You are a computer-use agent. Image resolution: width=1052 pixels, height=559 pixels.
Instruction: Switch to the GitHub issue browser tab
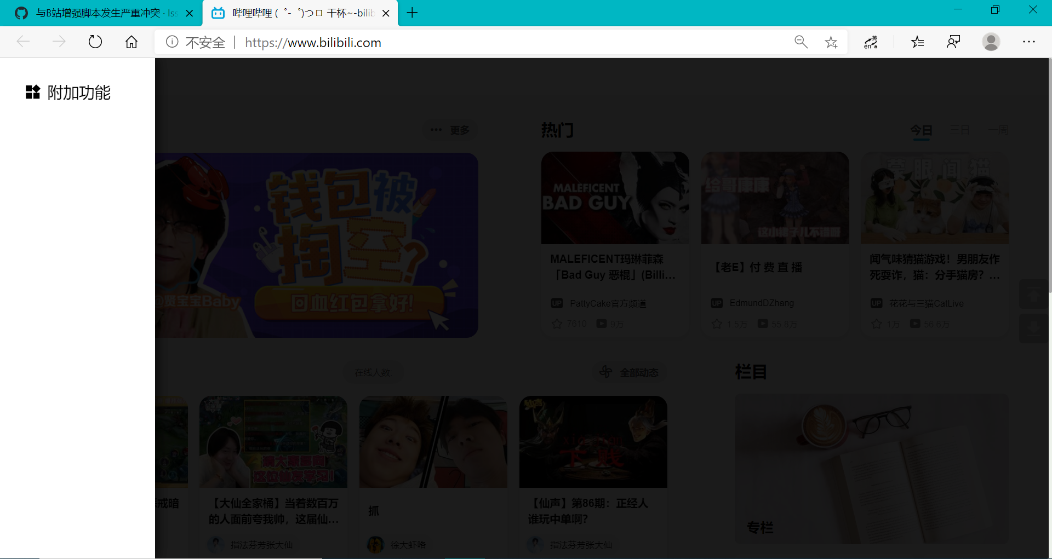pos(99,13)
